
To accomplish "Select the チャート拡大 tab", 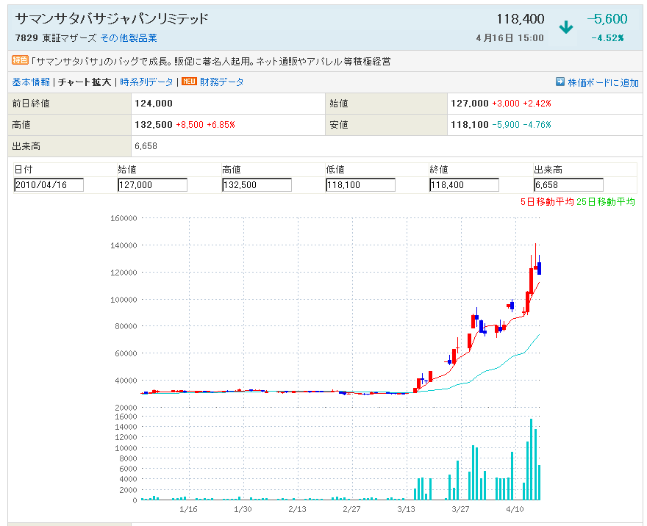I will click(85, 82).
